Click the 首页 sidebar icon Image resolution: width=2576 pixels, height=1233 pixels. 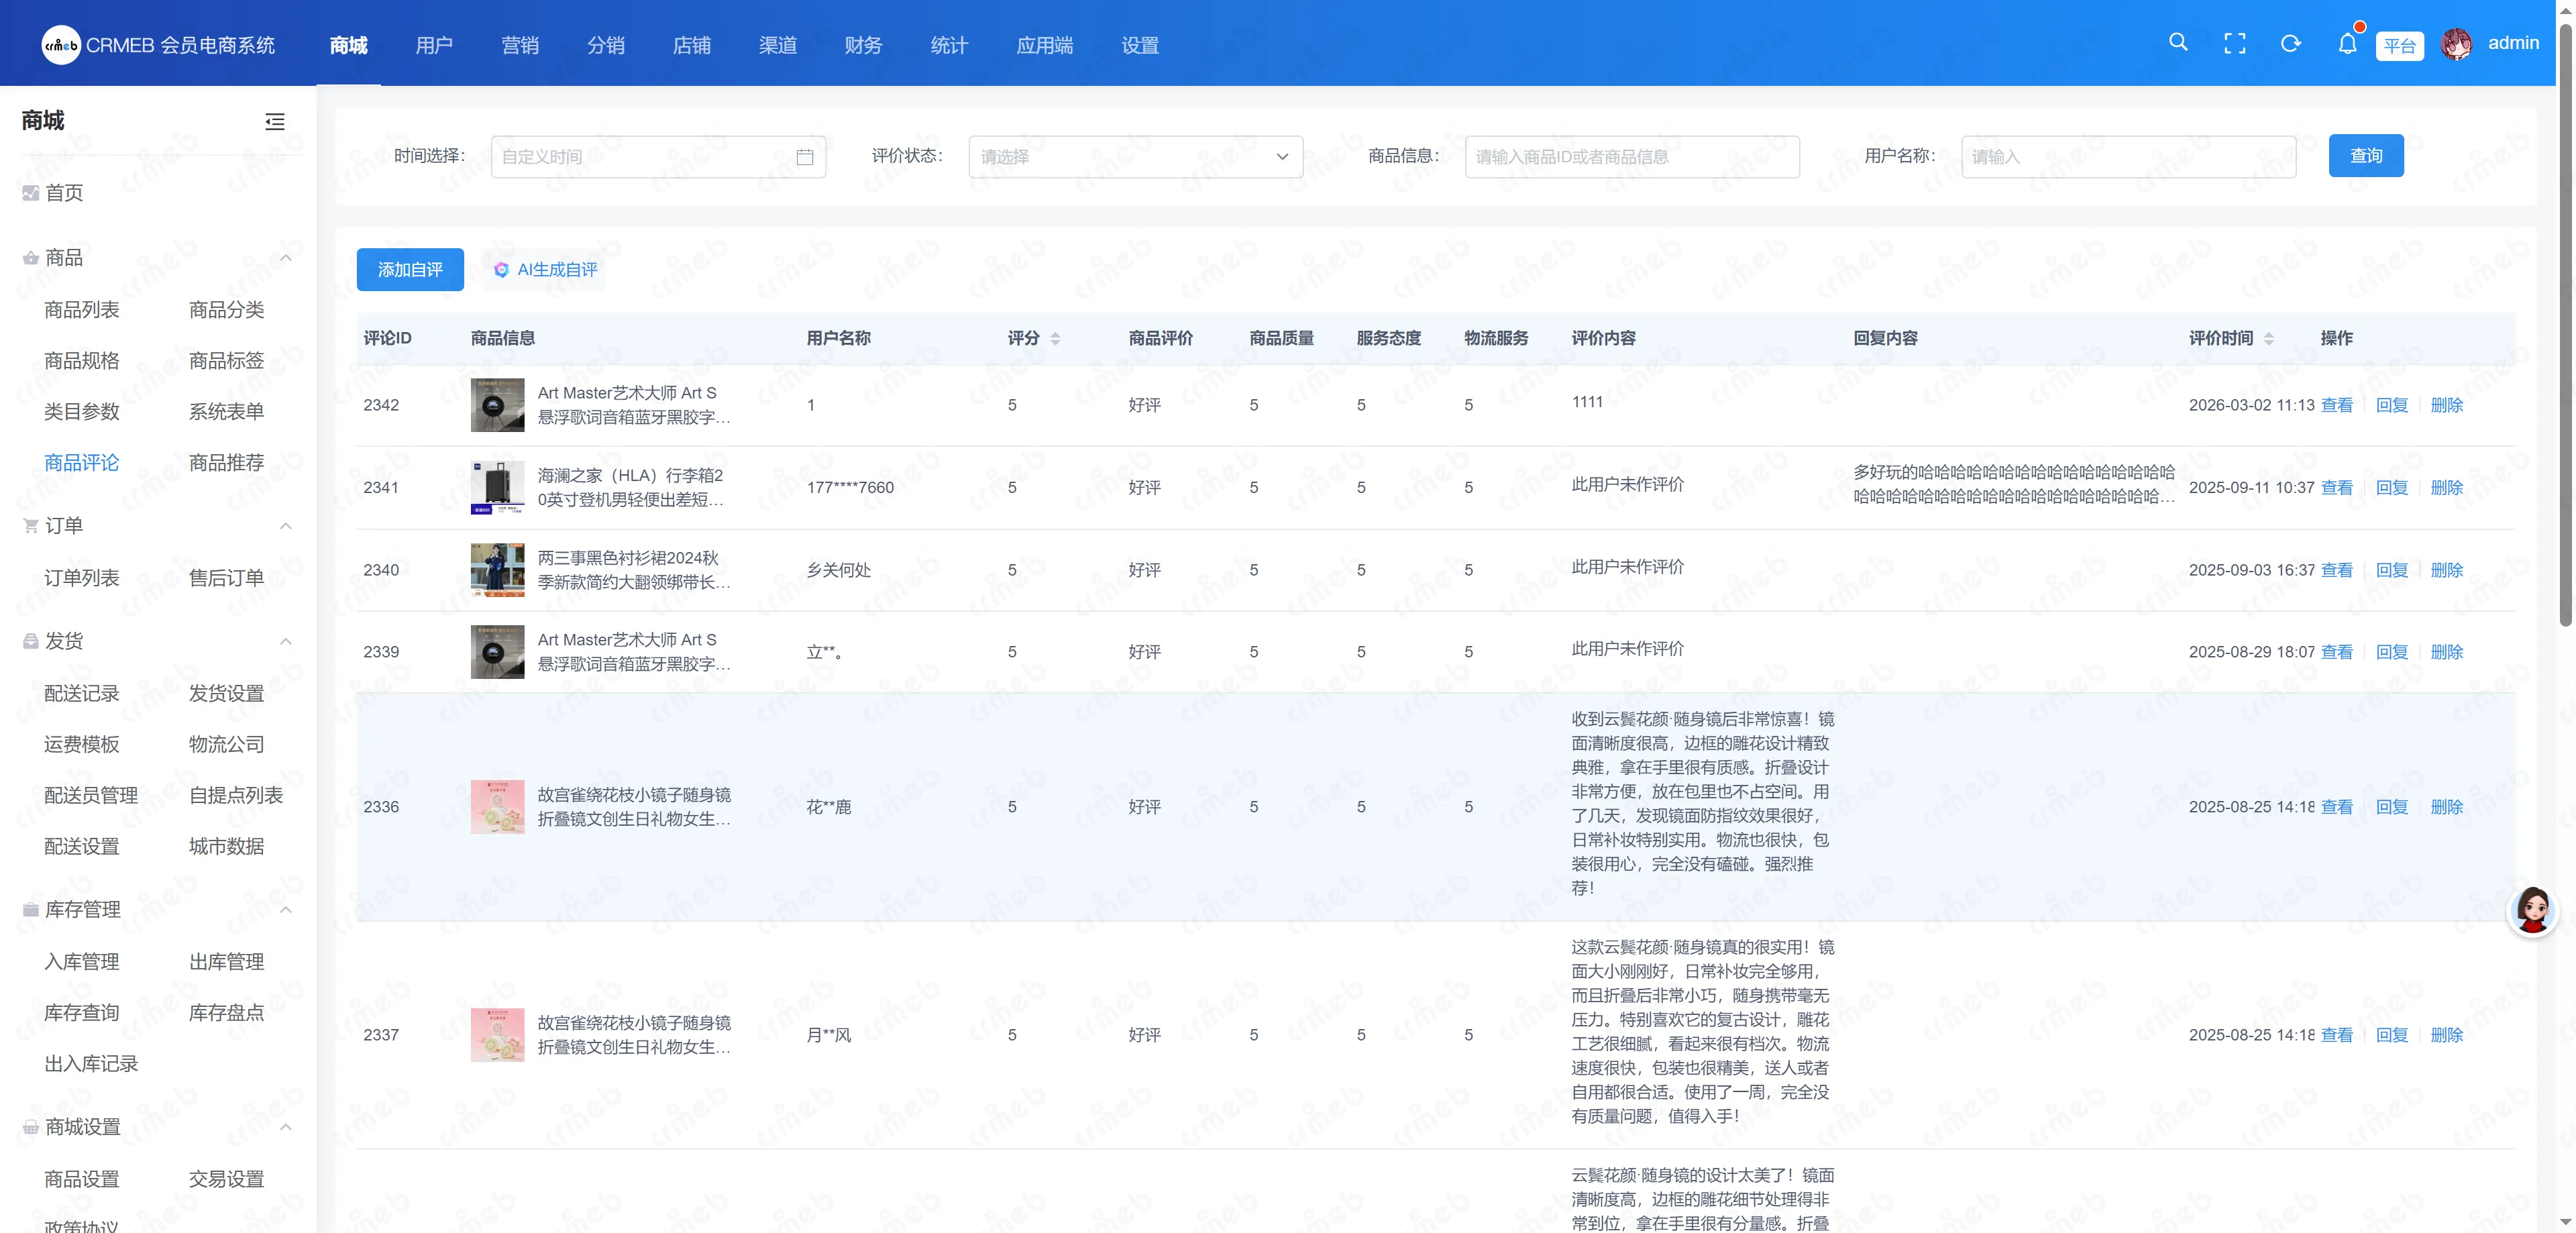pyautogui.click(x=31, y=193)
